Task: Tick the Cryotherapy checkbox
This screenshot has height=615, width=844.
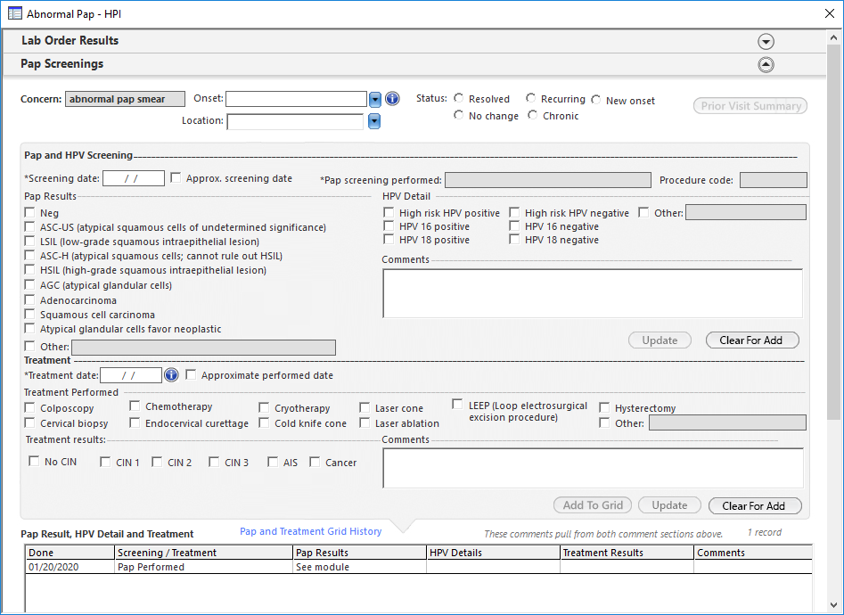Action: click(x=264, y=407)
